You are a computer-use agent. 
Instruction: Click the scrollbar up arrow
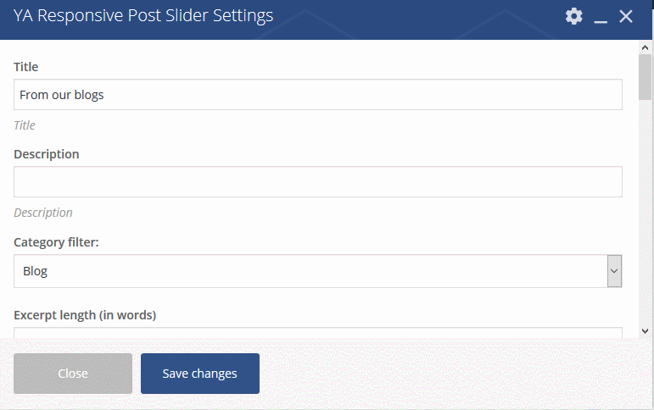click(x=645, y=47)
